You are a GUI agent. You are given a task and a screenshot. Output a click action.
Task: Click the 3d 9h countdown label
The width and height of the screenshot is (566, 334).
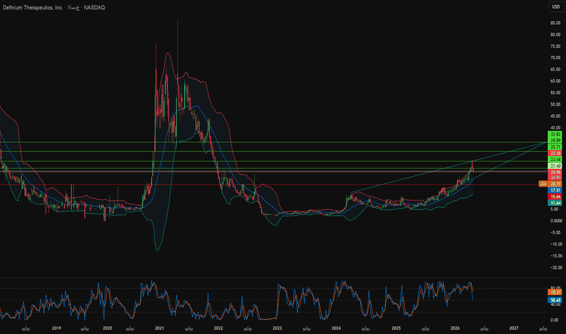[x=555, y=178]
